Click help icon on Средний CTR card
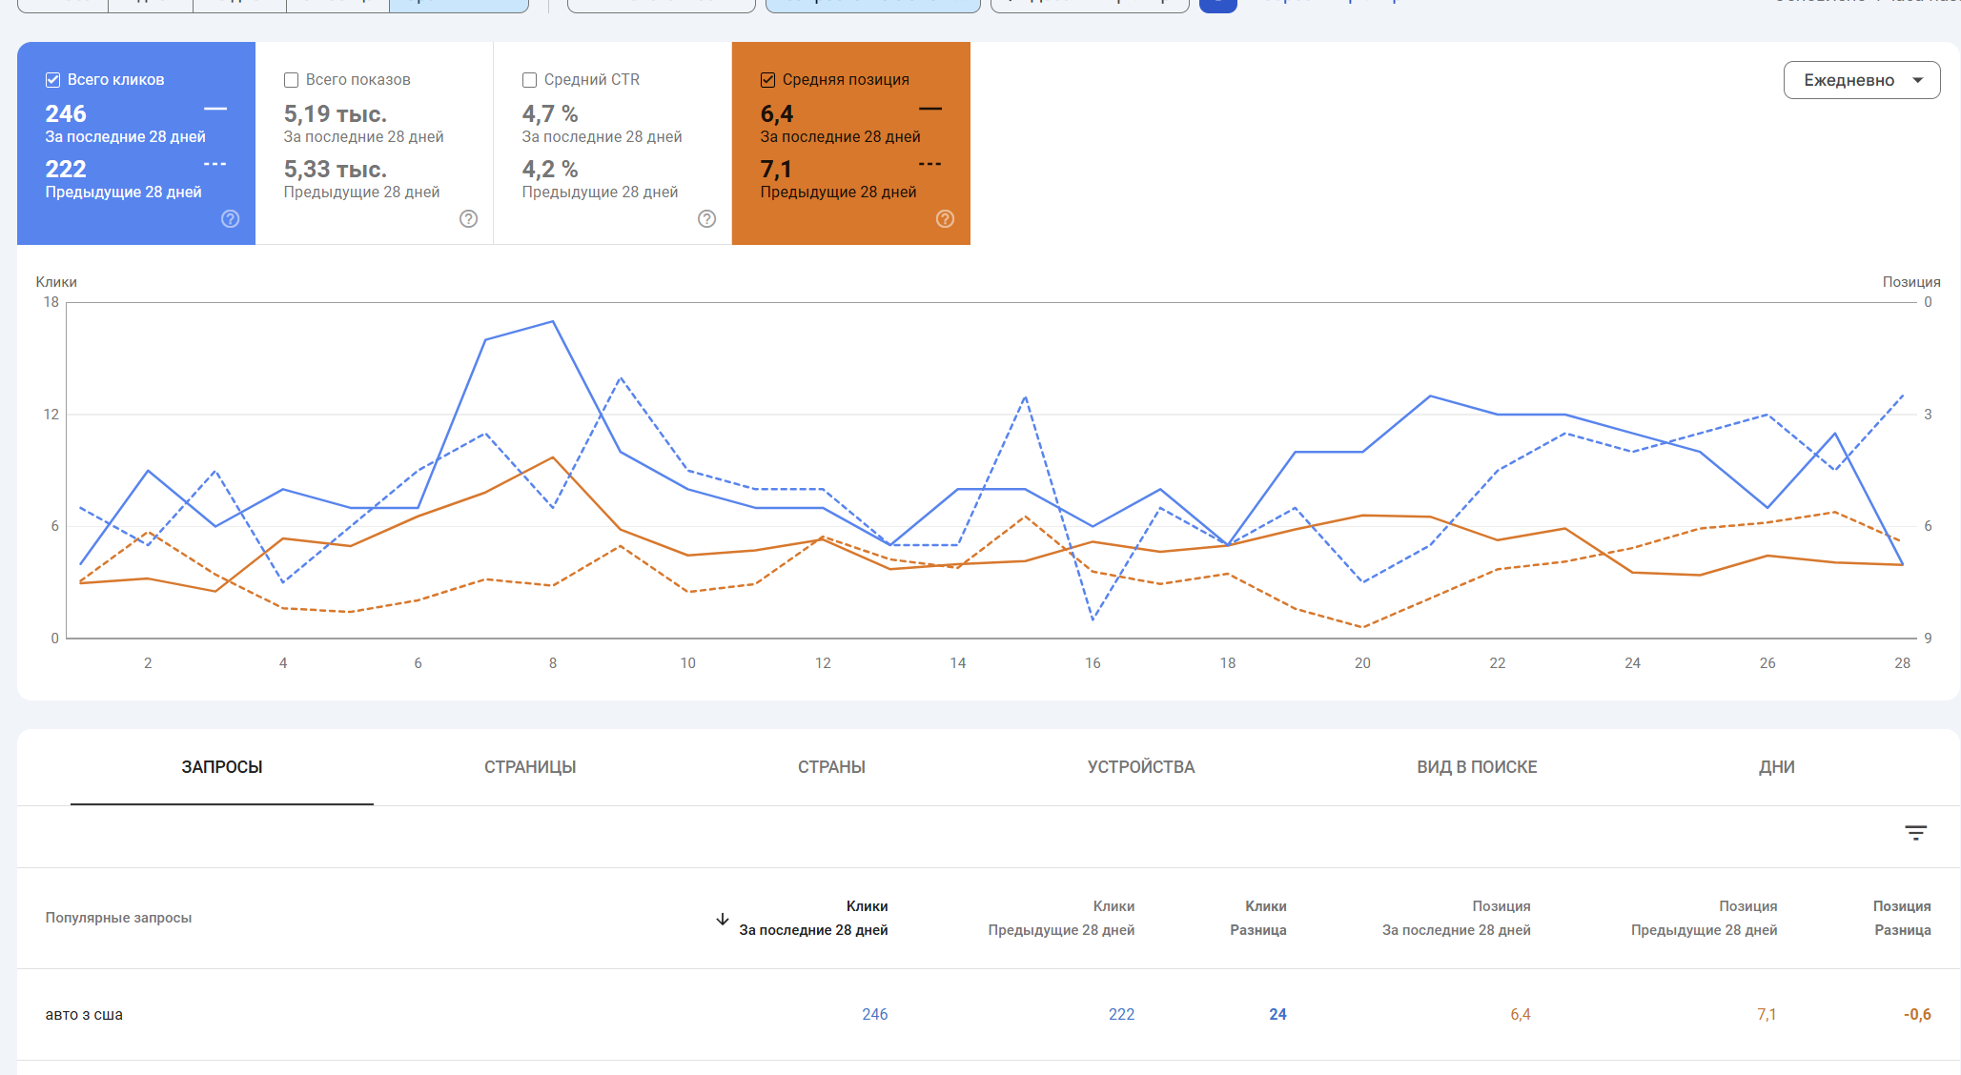Screen dimensions: 1961x1075 coord(706,219)
